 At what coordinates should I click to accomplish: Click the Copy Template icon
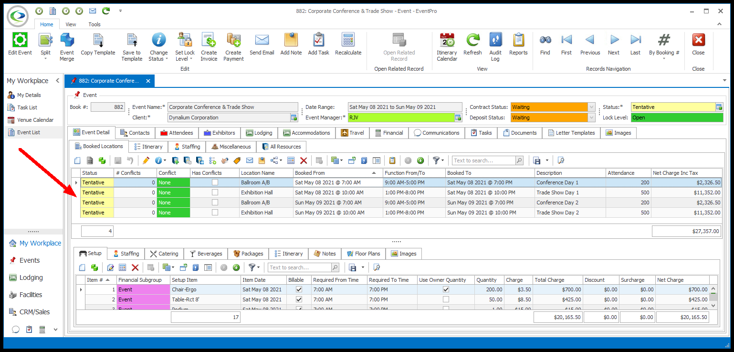pyautogui.click(x=98, y=40)
